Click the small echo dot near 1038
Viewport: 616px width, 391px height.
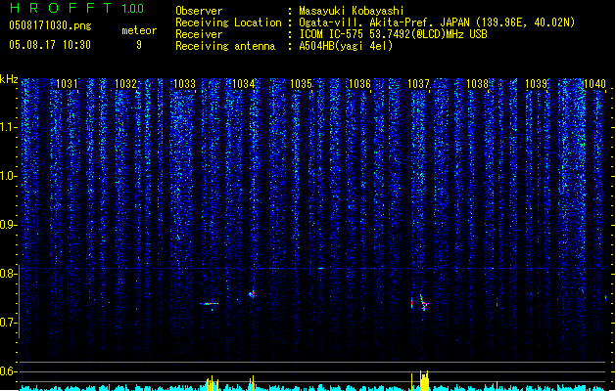[497, 302]
